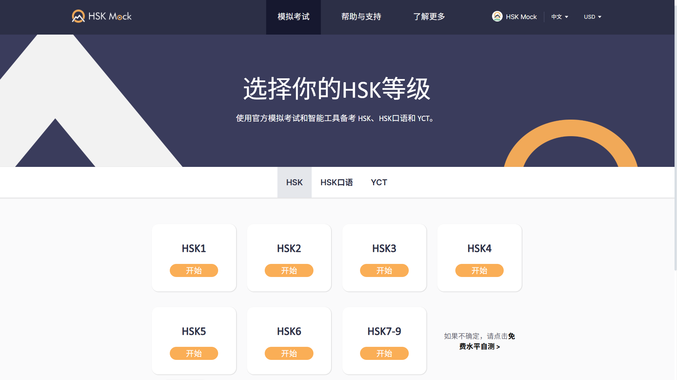
Task: Open the 帮助与支持 menu item
Action: (x=361, y=17)
